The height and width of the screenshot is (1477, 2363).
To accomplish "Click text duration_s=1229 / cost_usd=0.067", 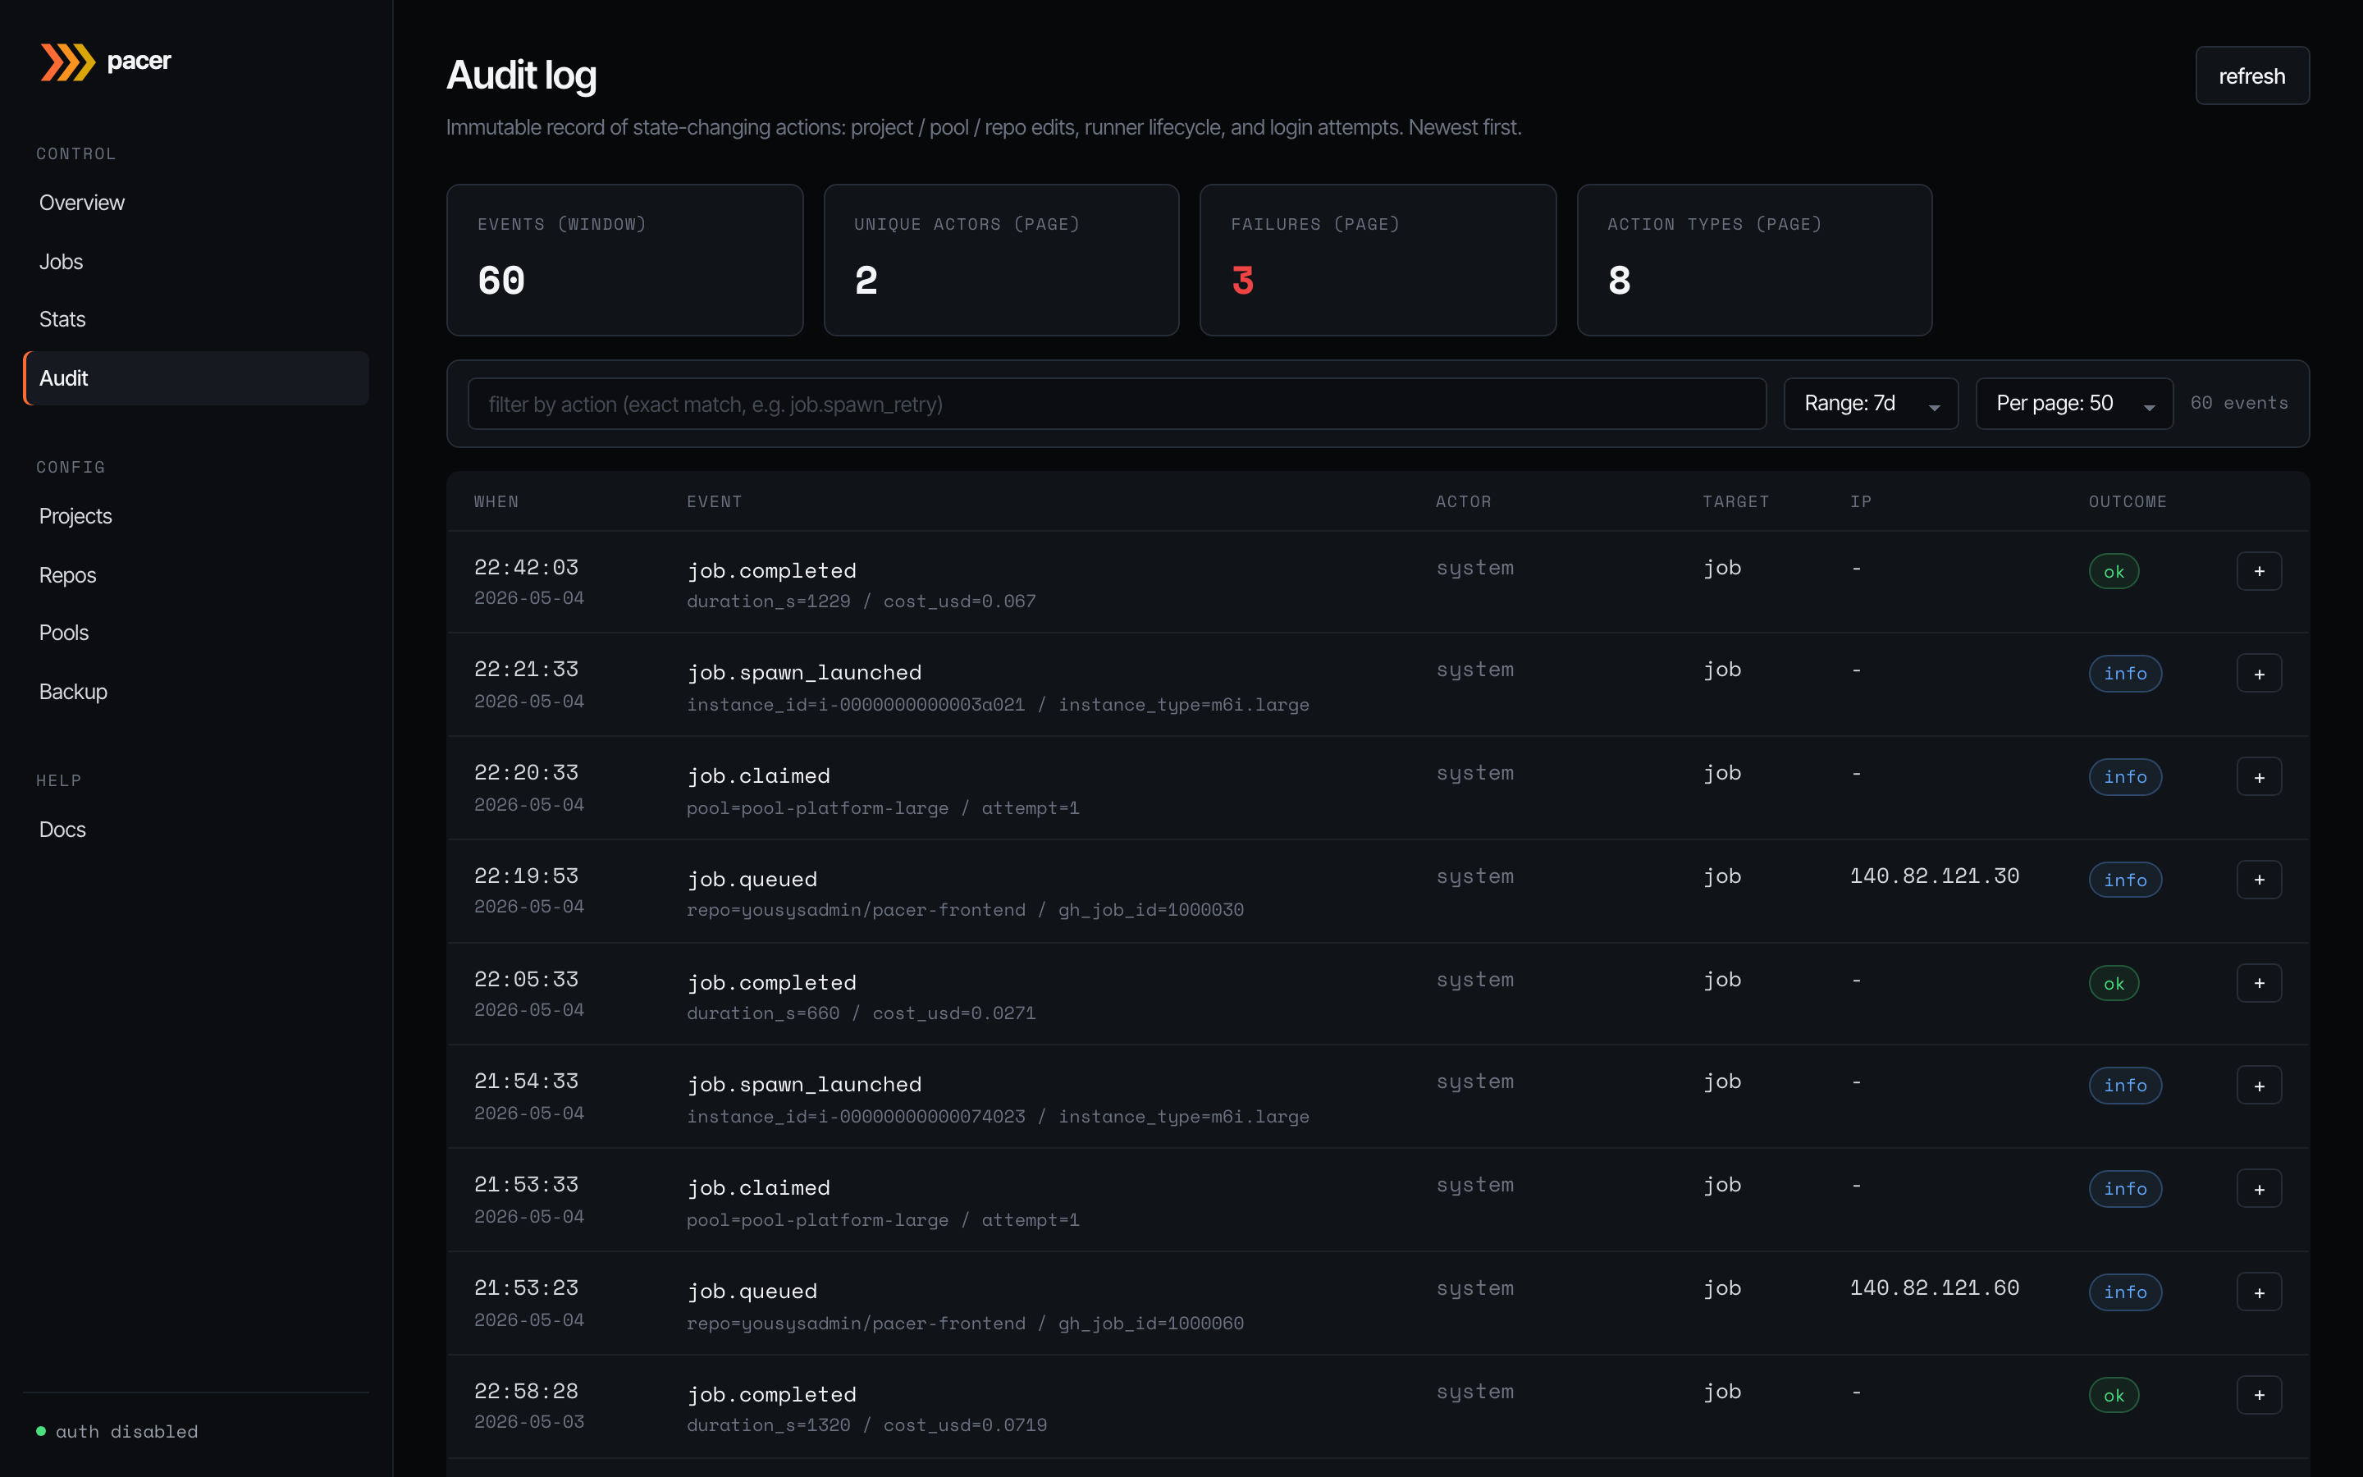I will coord(862,601).
